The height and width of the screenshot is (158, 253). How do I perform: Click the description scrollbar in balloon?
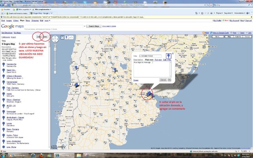[170, 69]
